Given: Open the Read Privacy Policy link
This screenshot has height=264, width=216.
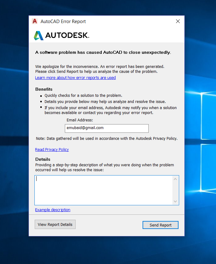Looking at the screenshot, I should point(52,149).
